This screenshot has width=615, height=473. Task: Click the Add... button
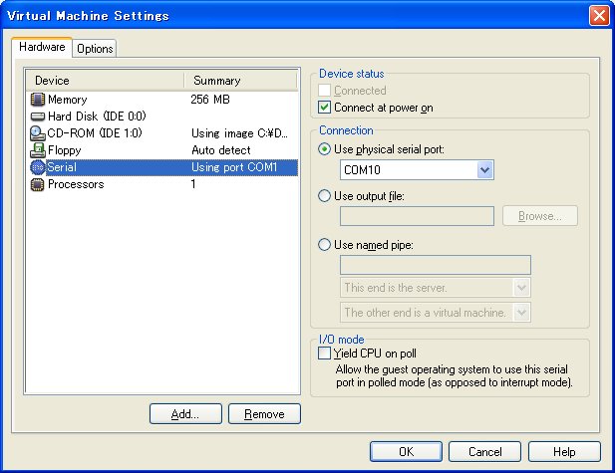pos(184,414)
